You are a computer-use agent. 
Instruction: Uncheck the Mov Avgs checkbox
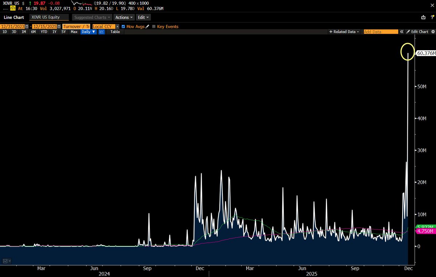[x=124, y=27]
